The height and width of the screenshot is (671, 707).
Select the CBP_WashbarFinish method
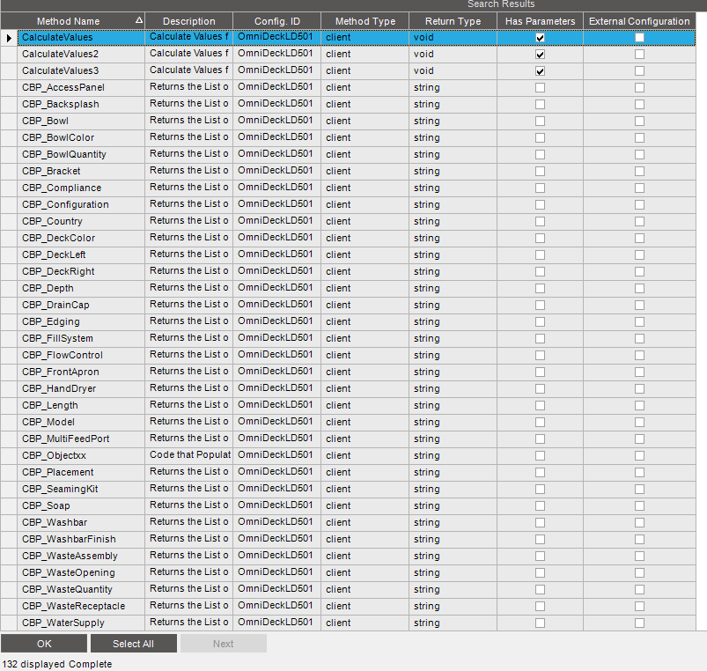pos(69,539)
